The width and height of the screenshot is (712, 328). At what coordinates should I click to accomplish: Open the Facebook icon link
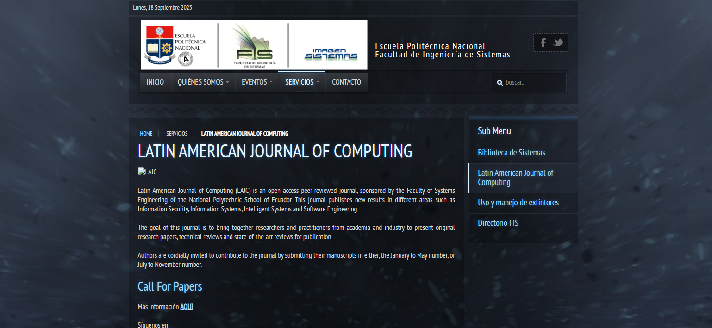[x=543, y=43]
